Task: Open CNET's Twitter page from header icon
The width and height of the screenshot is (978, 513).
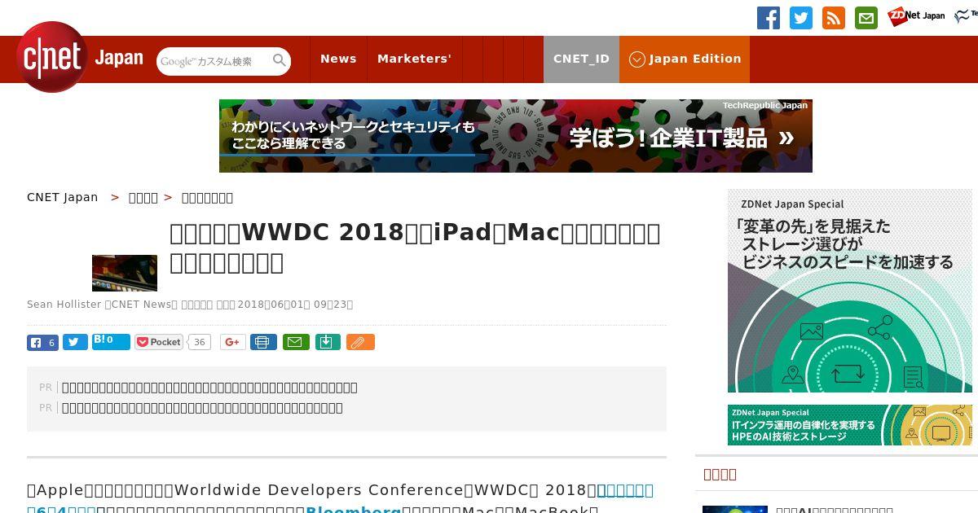Action: [x=801, y=18]
